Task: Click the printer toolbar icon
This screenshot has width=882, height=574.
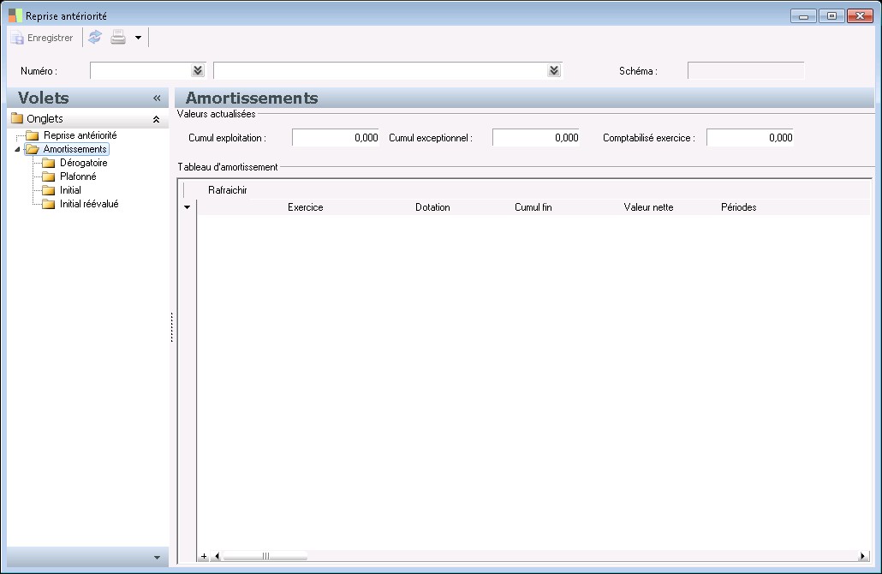Action: (x=118, y=37)
